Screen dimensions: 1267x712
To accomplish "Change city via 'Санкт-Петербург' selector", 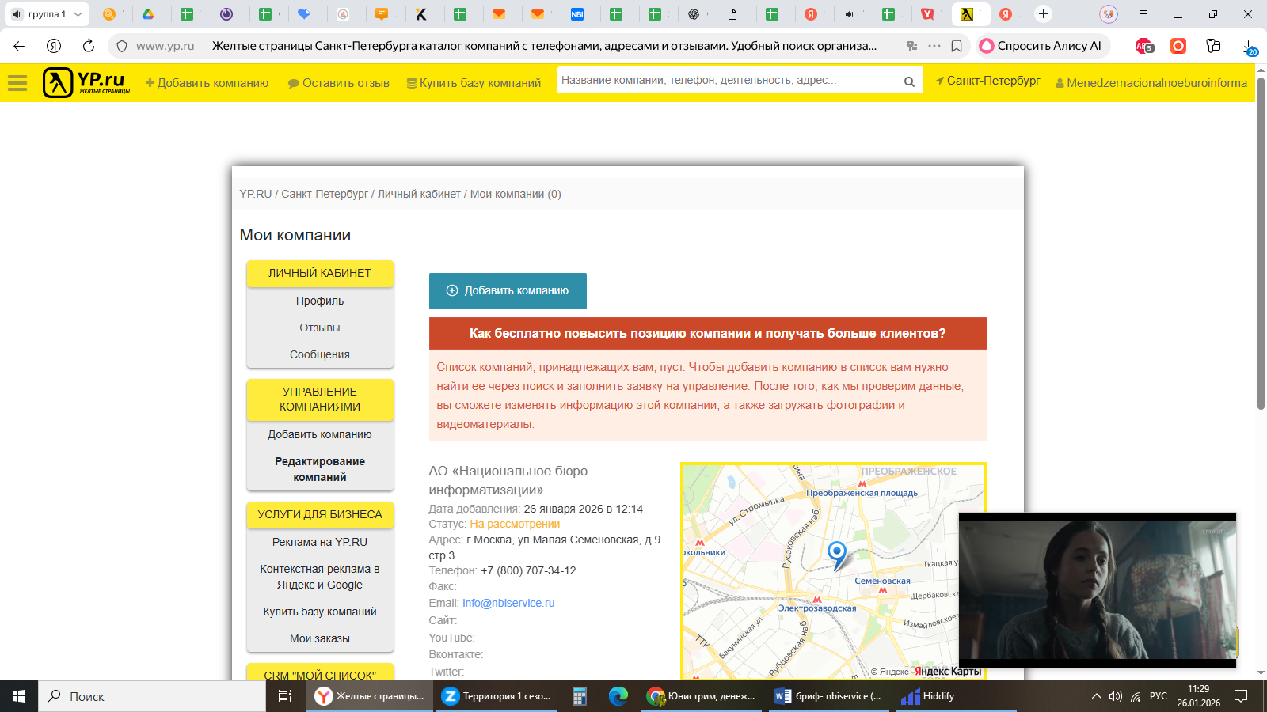I will (x=987, y=81).
